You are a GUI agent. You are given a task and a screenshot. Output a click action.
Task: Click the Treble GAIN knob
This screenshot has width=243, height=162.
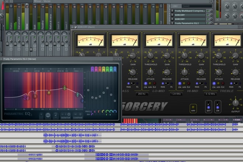235,56
